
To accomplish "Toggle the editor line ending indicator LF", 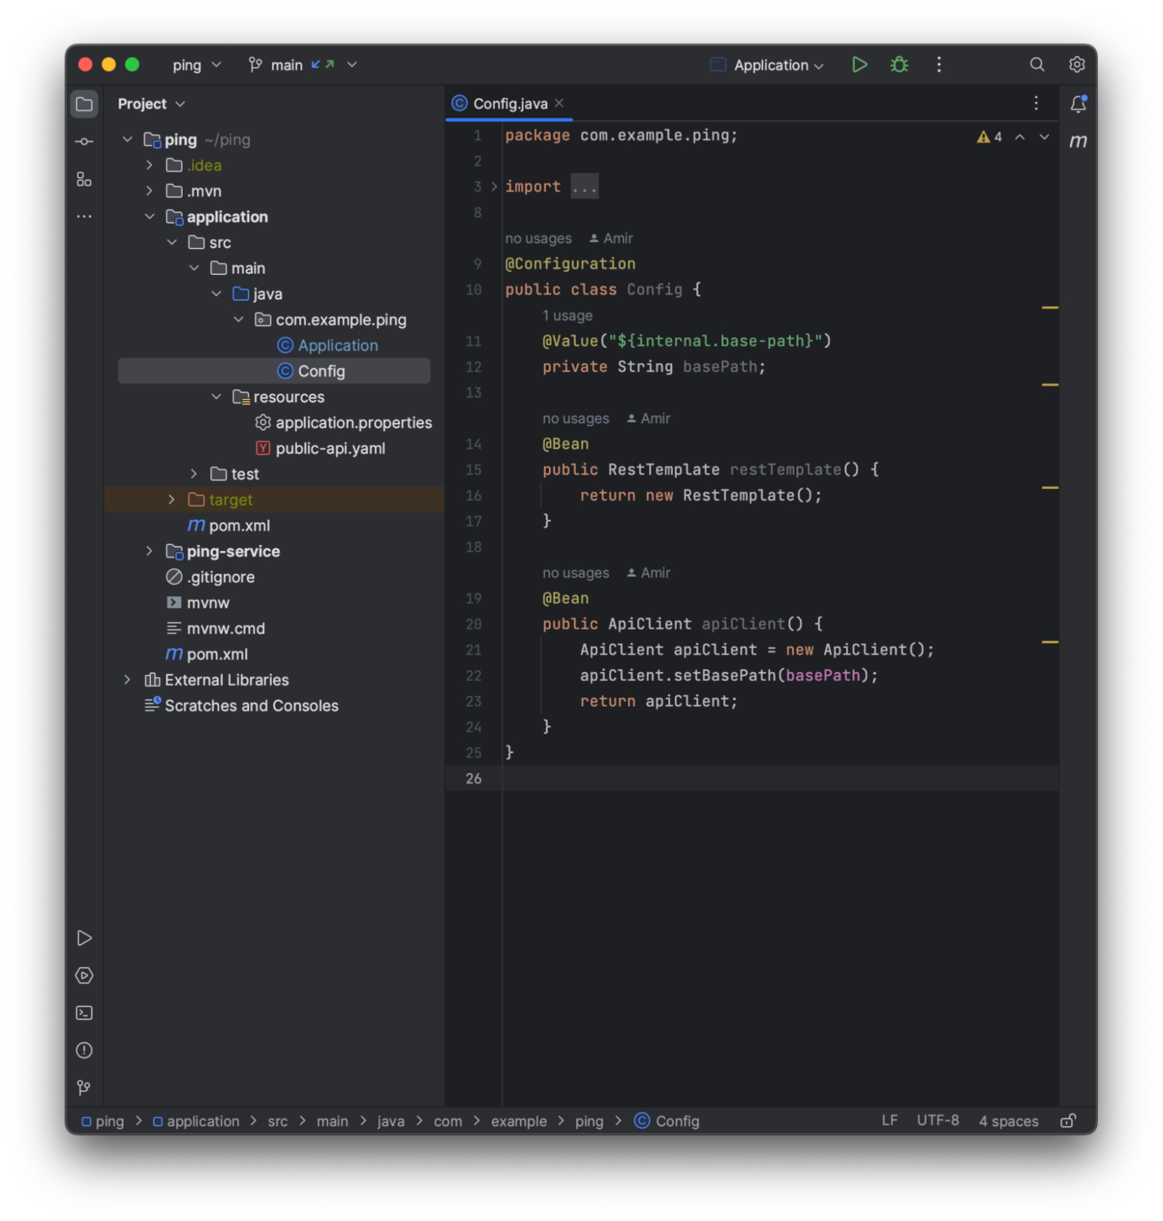I will (890, 1121).
